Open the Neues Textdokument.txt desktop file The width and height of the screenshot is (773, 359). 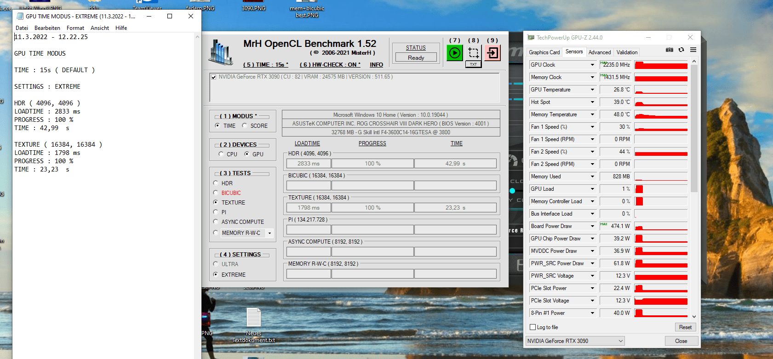click(253, 325)
